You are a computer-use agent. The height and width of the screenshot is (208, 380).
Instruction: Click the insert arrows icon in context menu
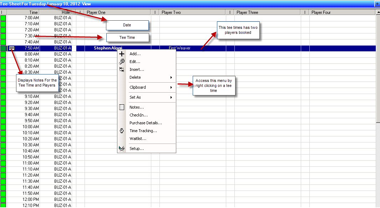tap(122, 69)
